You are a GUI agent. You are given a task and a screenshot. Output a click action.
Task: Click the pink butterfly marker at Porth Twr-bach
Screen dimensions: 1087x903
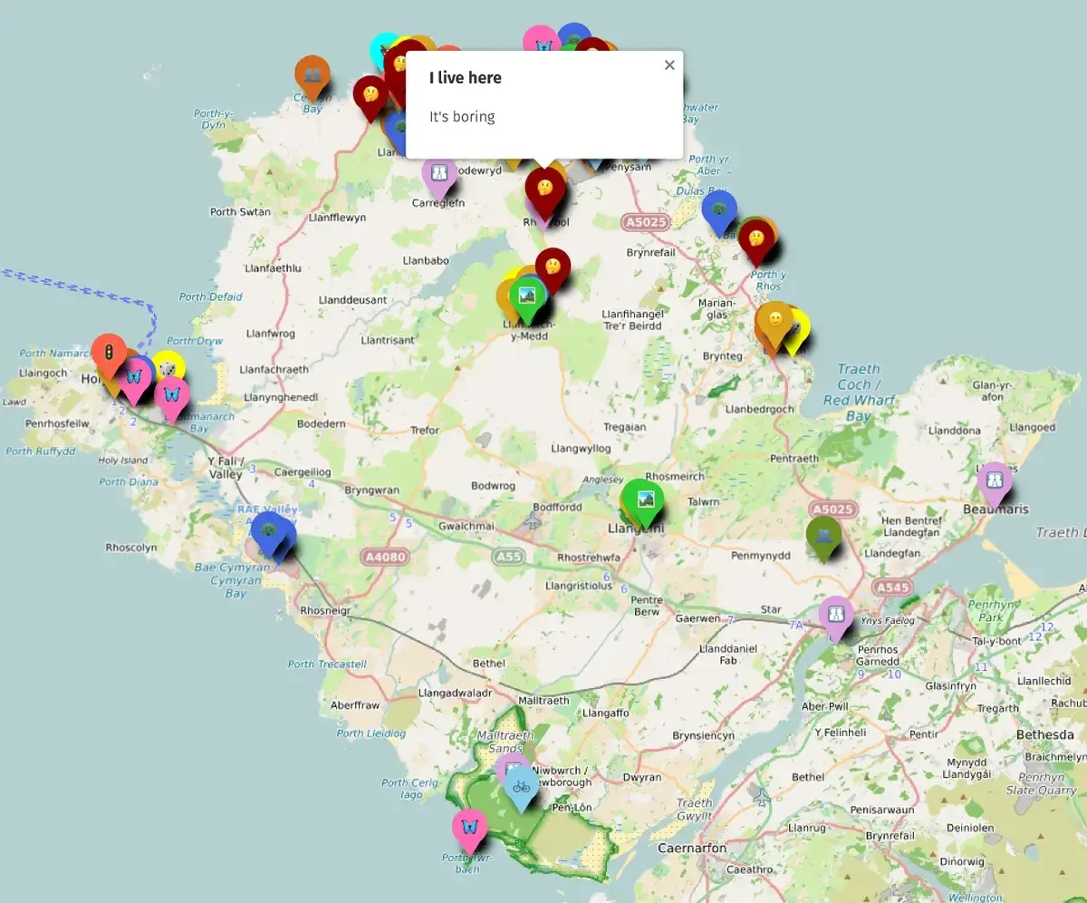click(469, 827)
